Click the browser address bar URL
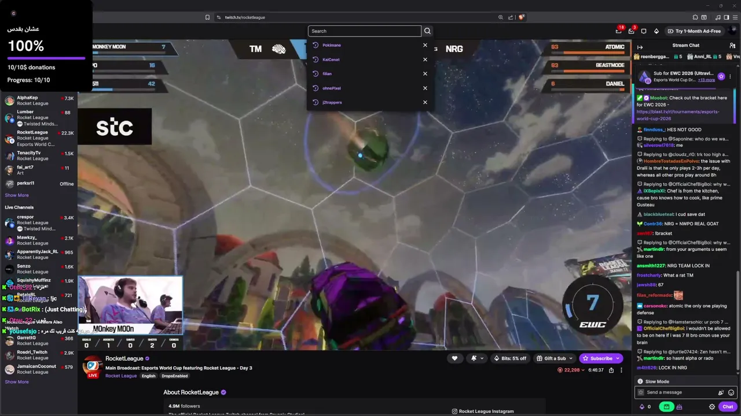Viewport: 741px width, 416px height. [245, 17]
